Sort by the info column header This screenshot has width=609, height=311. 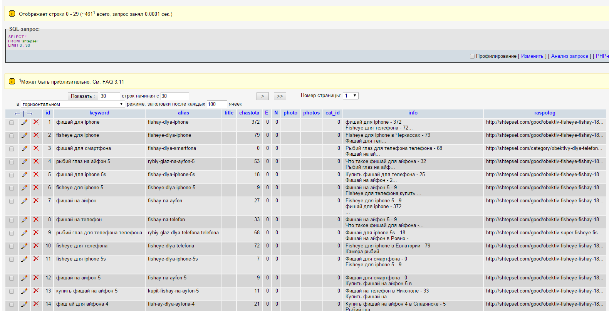pyautogui.click(x=413, y=113)
